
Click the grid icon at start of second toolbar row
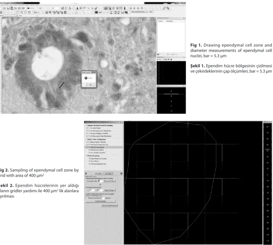1,12
